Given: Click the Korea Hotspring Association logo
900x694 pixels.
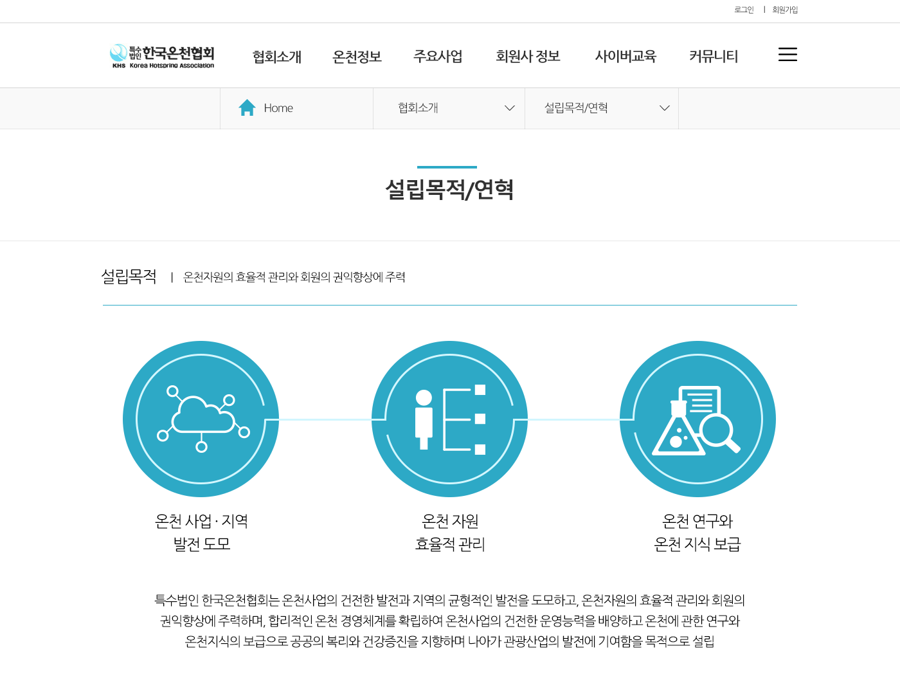Looking at the screenshot, I should point(162,56).
